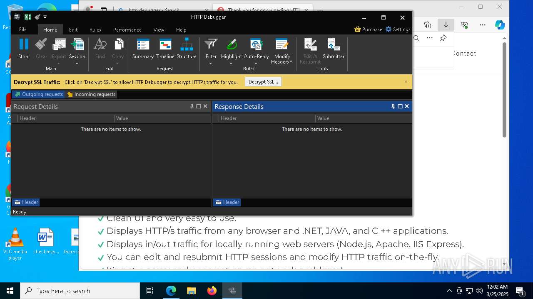
Task: Switch to Outgoing requests tab
Action: (x=39, y=94)
